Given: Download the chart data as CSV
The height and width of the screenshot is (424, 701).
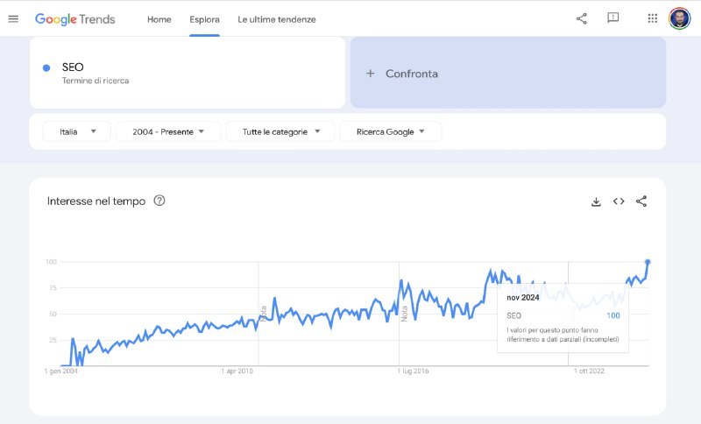Looking at the screenshot, I should click(x=596, y=202).
